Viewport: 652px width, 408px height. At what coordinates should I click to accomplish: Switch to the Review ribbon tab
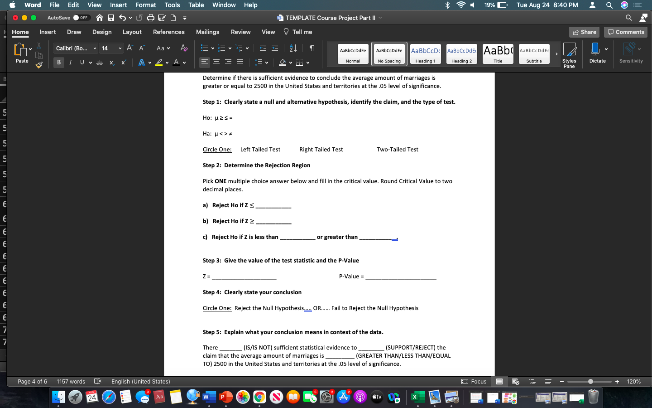tap(240, 32)
